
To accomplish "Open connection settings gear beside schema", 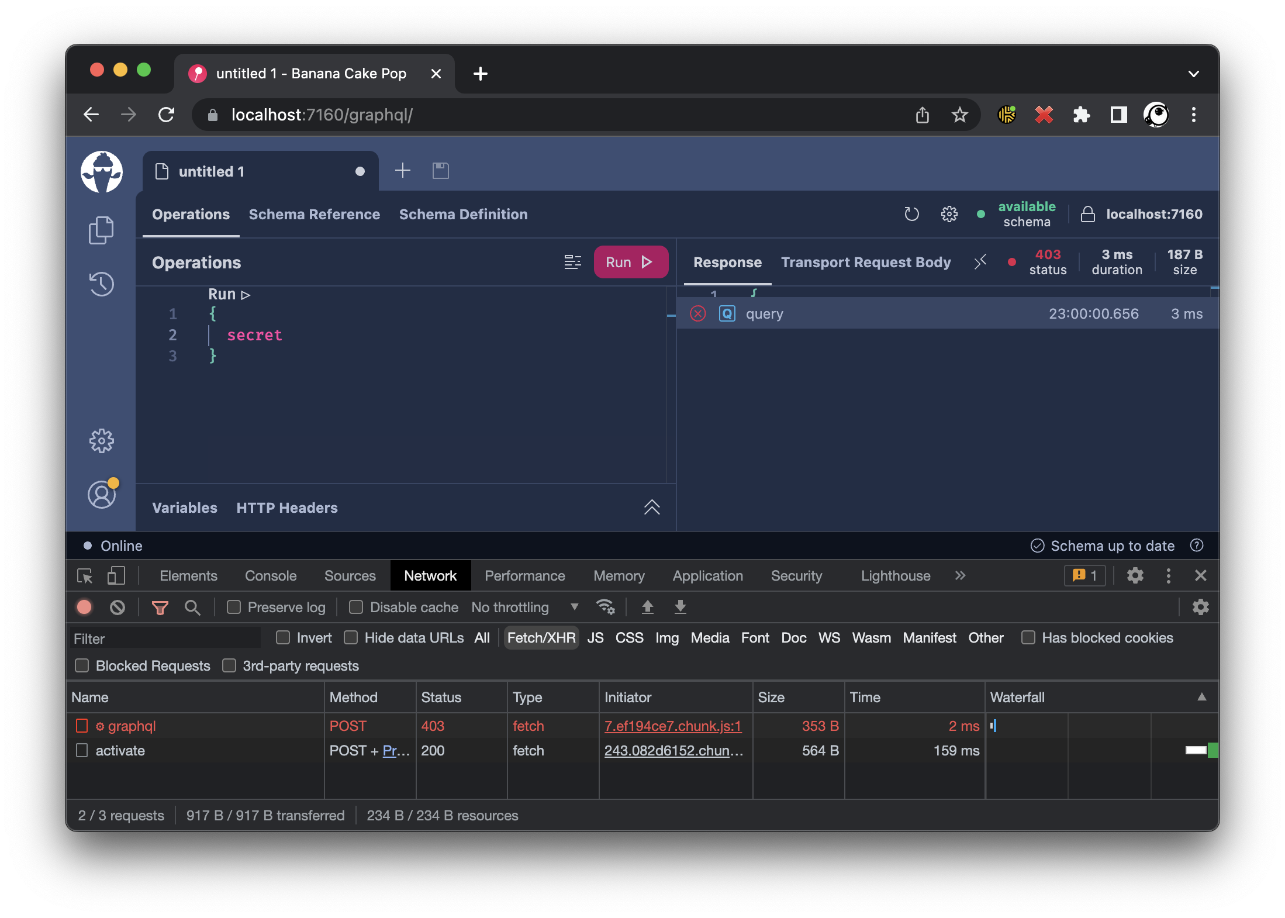I will click(x=949, y=214).
